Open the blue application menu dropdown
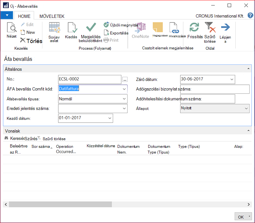255x223 pixels. [7, 15]
